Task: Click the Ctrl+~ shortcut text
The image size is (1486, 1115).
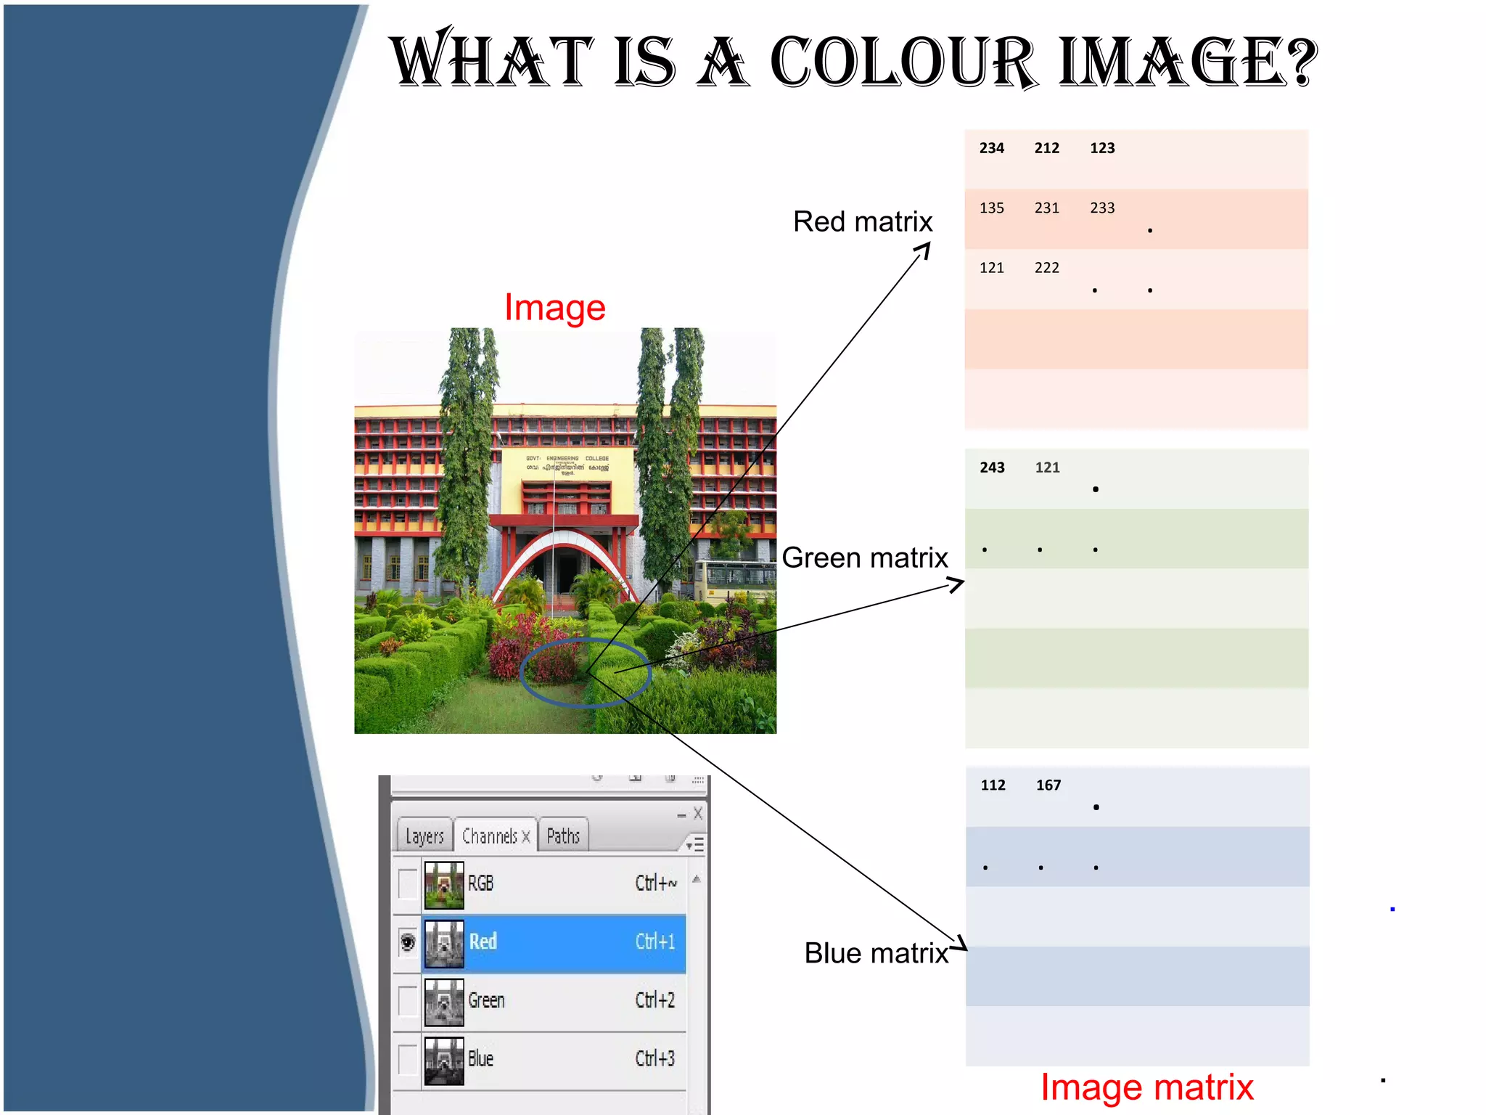Action: coord(656,883)
